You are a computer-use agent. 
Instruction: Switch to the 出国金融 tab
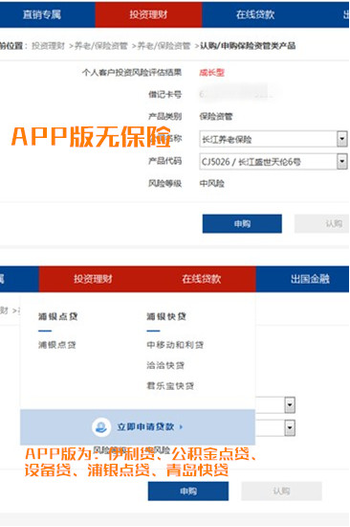click(x=310, y=279)
